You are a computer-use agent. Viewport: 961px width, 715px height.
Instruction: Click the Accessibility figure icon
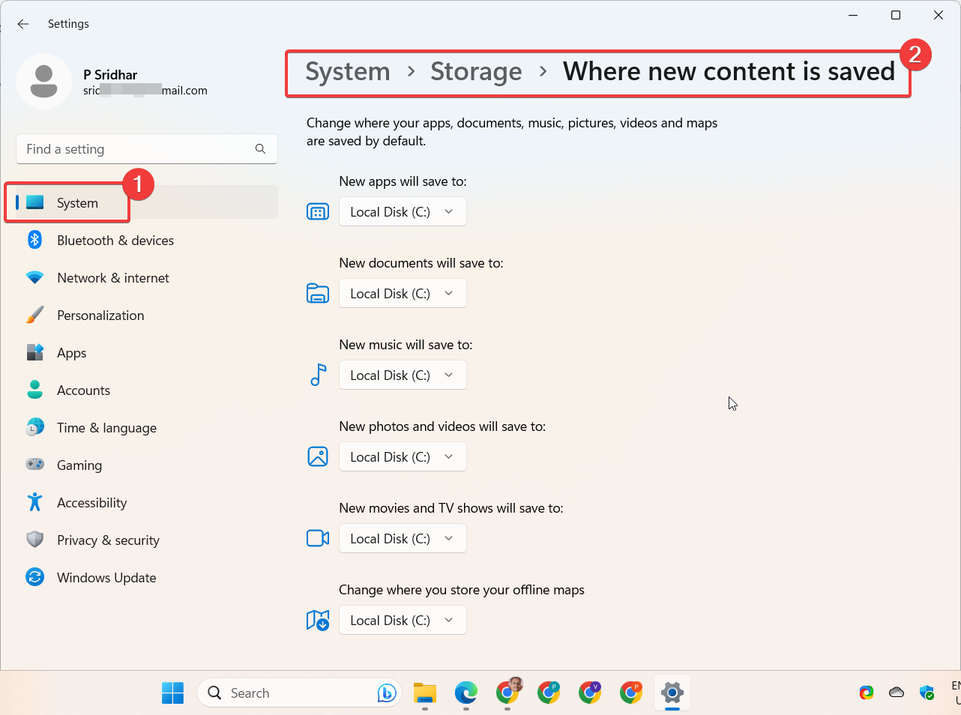pyautogui.click(x=34, y=502)
